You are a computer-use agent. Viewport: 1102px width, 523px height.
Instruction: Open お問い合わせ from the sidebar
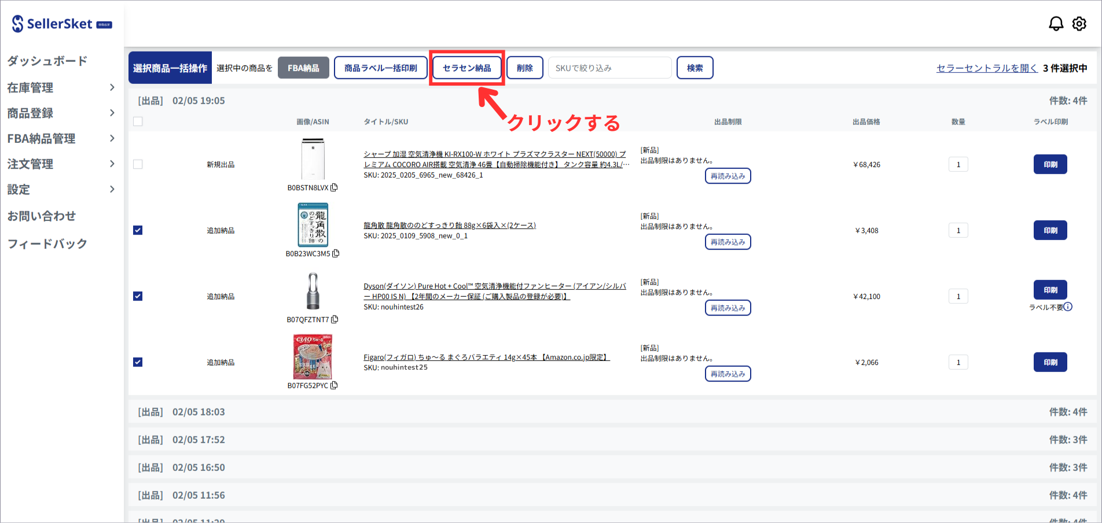42,216
